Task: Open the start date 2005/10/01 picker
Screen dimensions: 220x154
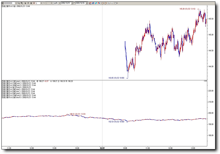Action: coord(72,3)
